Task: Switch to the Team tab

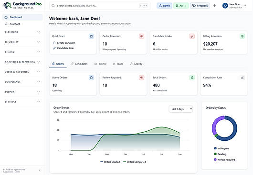Action: 118,64
